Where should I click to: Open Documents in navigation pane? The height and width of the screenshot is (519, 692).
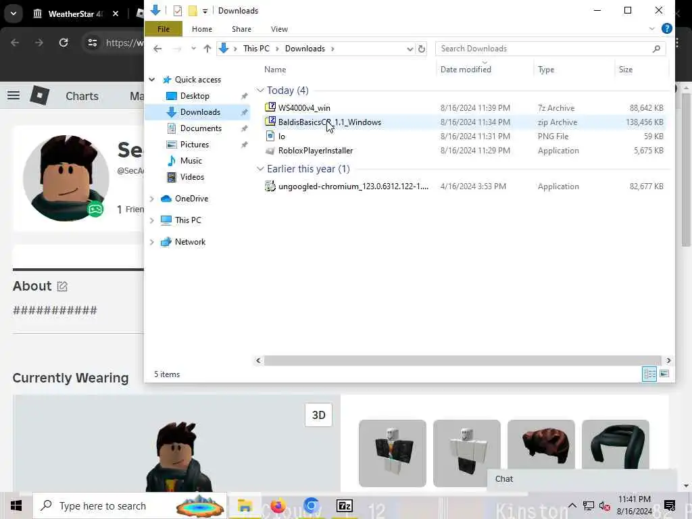click(x=201, y=128)
